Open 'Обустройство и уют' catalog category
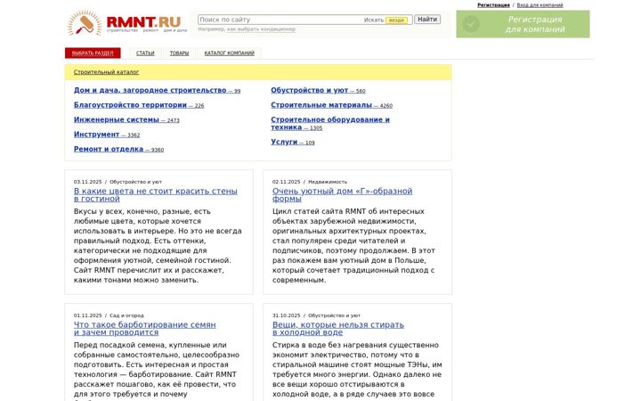The height and width of the screenshot is (401, 641). (x=318, y=90)
